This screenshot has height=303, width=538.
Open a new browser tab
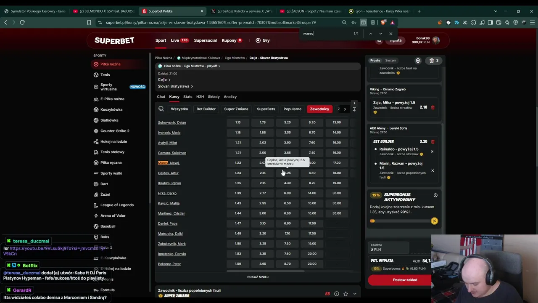(x=419, y=11)
